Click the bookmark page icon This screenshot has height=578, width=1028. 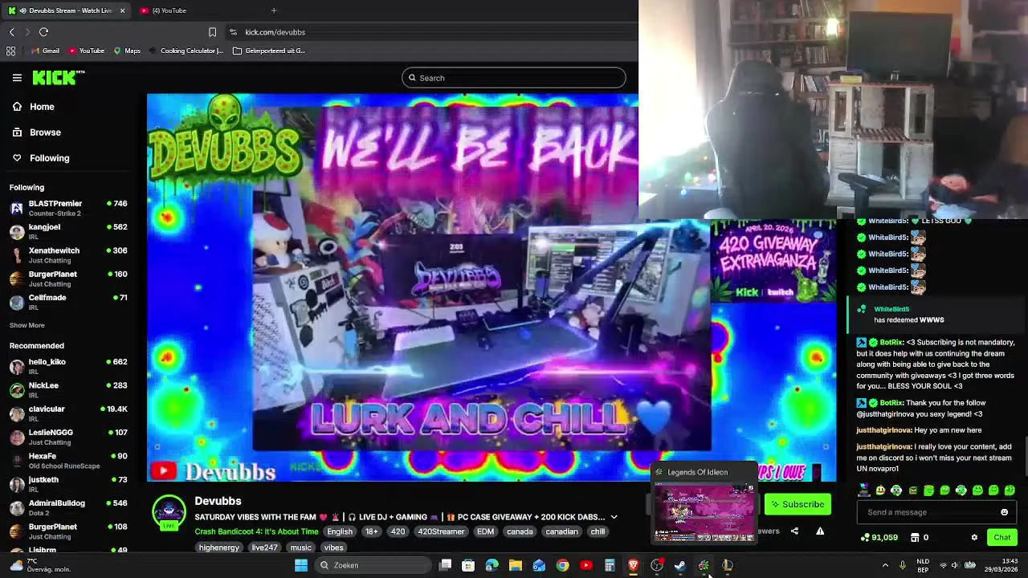(212, 32)
